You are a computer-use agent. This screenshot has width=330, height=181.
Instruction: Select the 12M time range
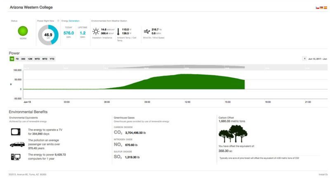pos(30,59)
